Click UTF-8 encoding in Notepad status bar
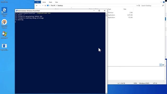The height and width of the screenshot is (94, 167). [x=155, y=83]
